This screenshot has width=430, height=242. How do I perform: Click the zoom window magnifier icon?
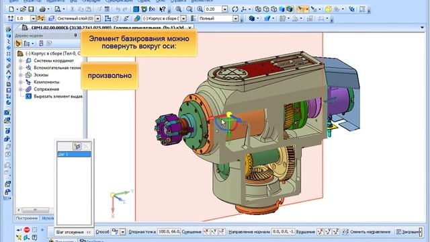click(x=179, y=9)
